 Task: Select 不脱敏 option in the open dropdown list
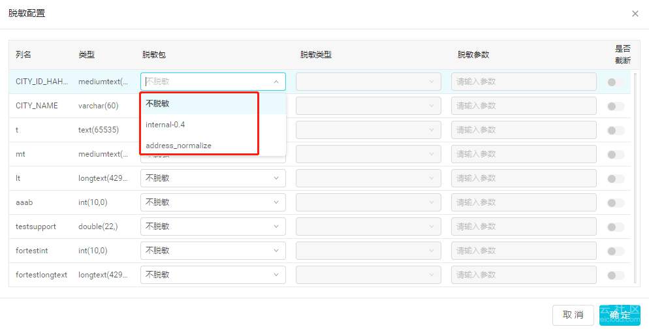coord(213,103)
